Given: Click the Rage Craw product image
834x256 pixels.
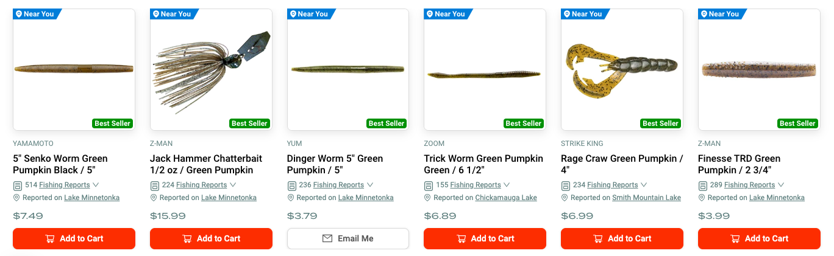Looking at the screenshot, I should (x=622, y=69).
